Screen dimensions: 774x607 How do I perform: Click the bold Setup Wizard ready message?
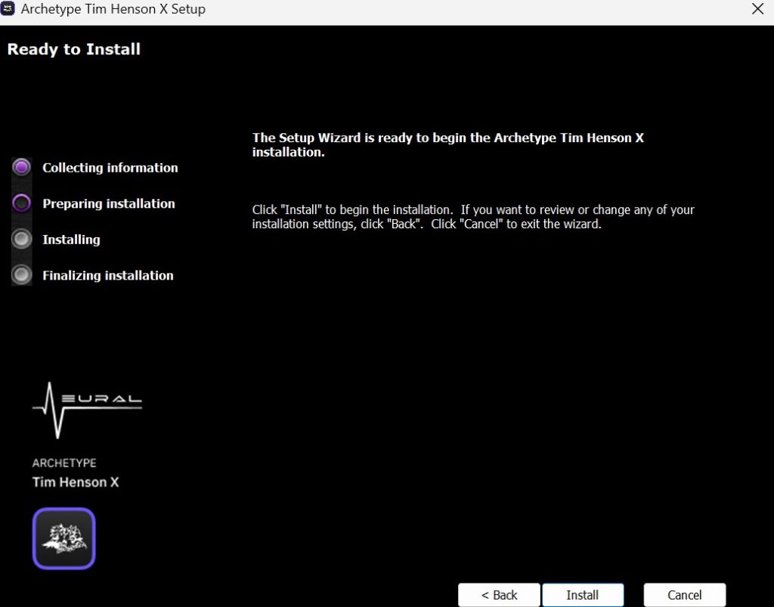point(447,144)
